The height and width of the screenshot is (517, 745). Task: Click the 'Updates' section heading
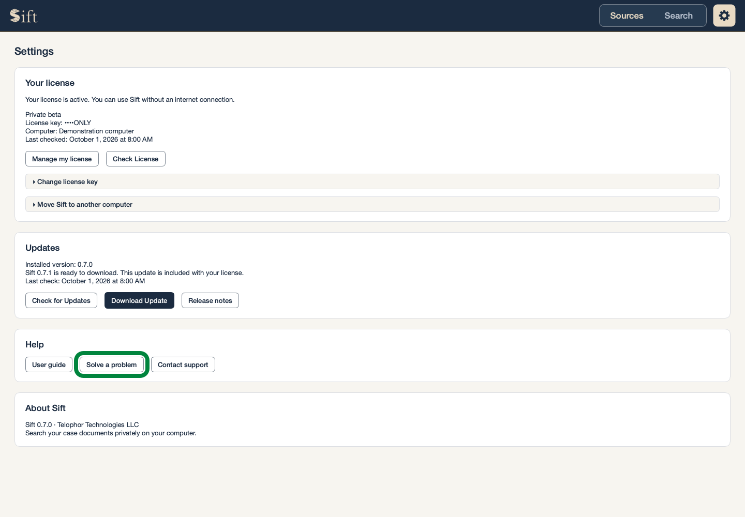[42, 248]
